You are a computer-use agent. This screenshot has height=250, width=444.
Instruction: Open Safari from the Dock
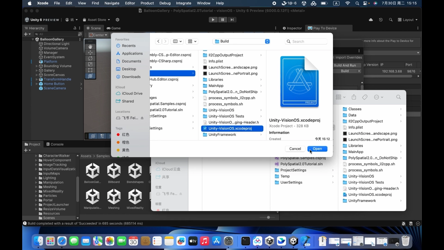tap(62, 241)
